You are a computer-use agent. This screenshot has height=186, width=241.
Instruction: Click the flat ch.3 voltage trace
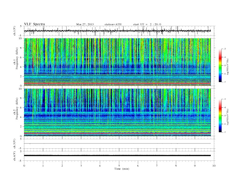117,143
